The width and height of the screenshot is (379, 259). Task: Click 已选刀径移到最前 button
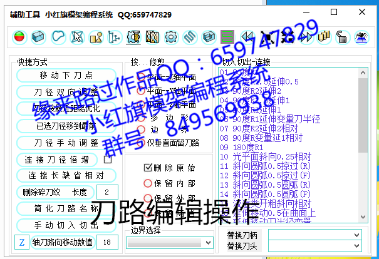point(66,126)
